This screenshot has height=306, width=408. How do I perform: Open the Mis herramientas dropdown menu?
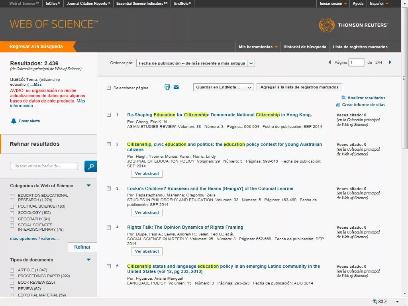[x=258, y=47]
